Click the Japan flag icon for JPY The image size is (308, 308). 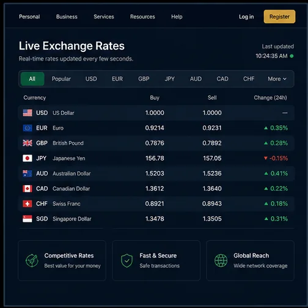pos(28,158)
